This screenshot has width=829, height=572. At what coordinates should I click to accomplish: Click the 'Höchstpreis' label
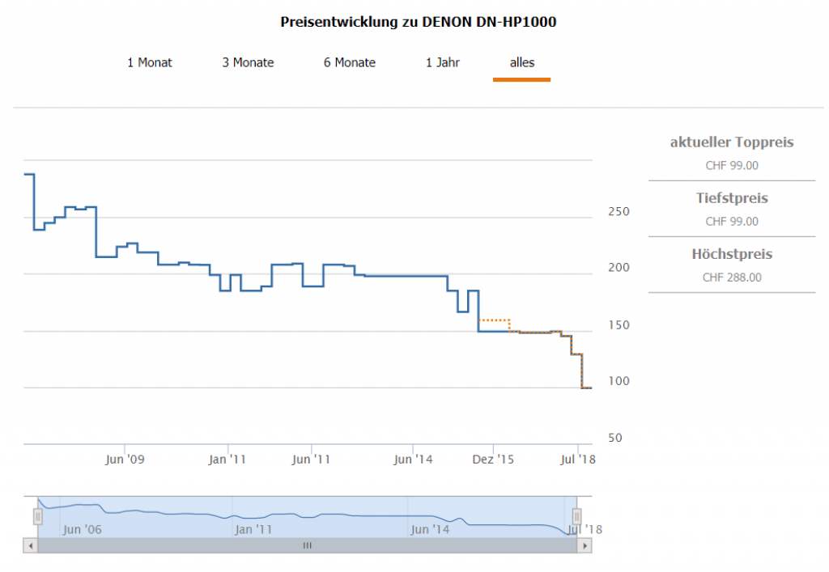732,254
